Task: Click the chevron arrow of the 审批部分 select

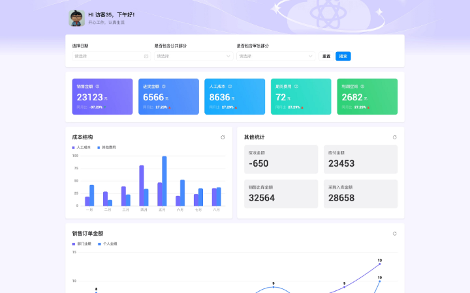Action: pyautogui.click(x=311, y=56)
